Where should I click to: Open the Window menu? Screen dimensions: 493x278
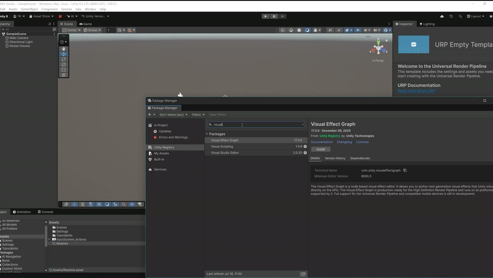point(90,9)
